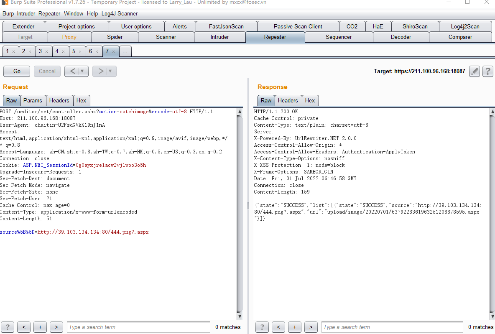Switch to the Decoder tab
495x334 pixels.
click(x=401, y=37)
